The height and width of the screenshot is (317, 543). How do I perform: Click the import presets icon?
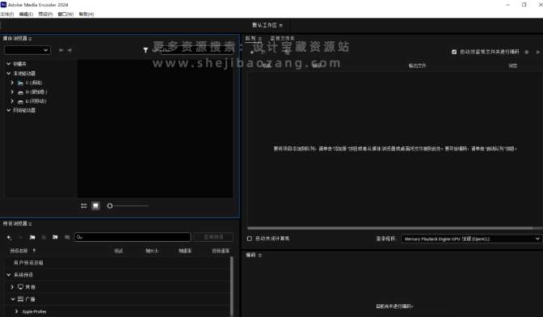pyautogui.click(x=55, y=237)
